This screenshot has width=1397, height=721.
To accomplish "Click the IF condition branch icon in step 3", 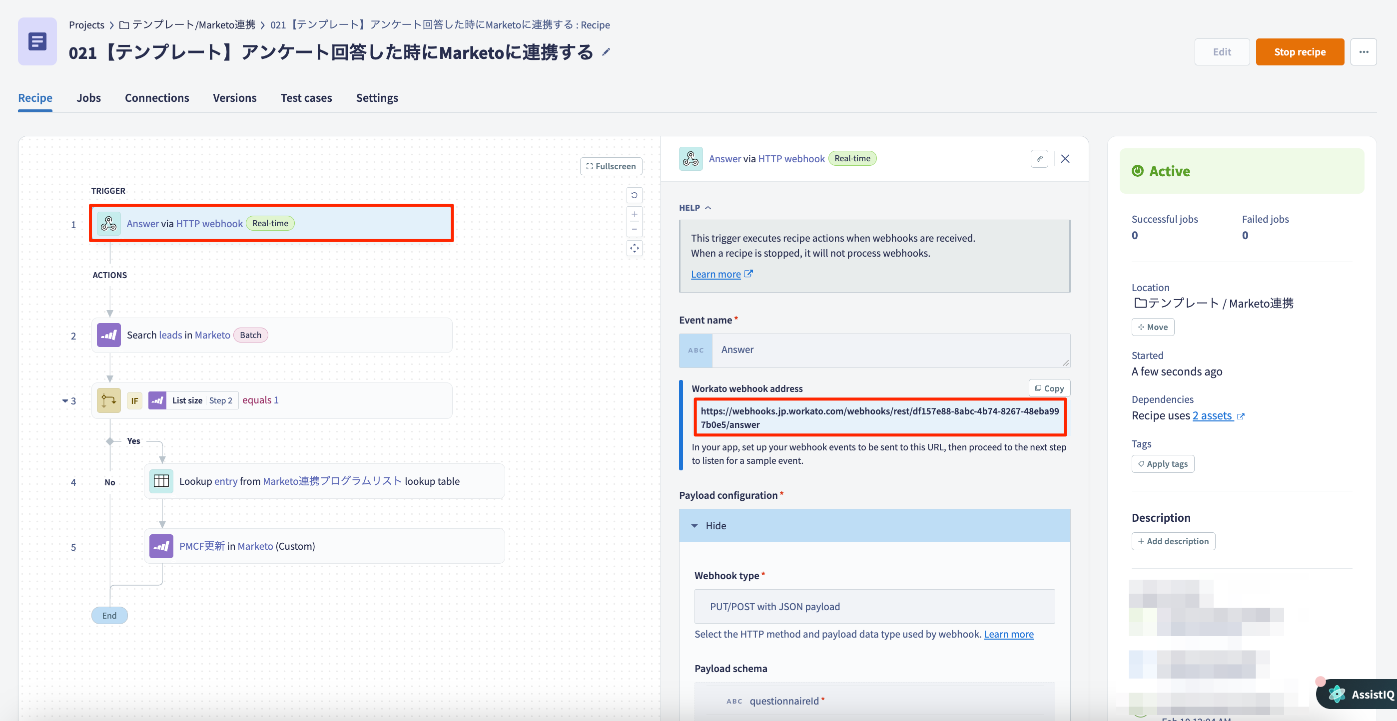I will pyautogui.click(x=108, y=400).
